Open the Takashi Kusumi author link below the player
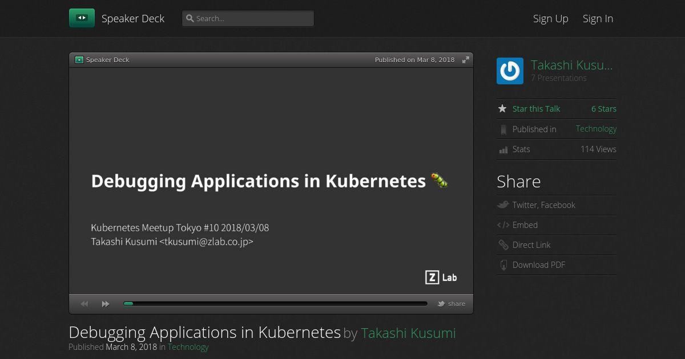The image size is (685, 359). pos(408,333)
